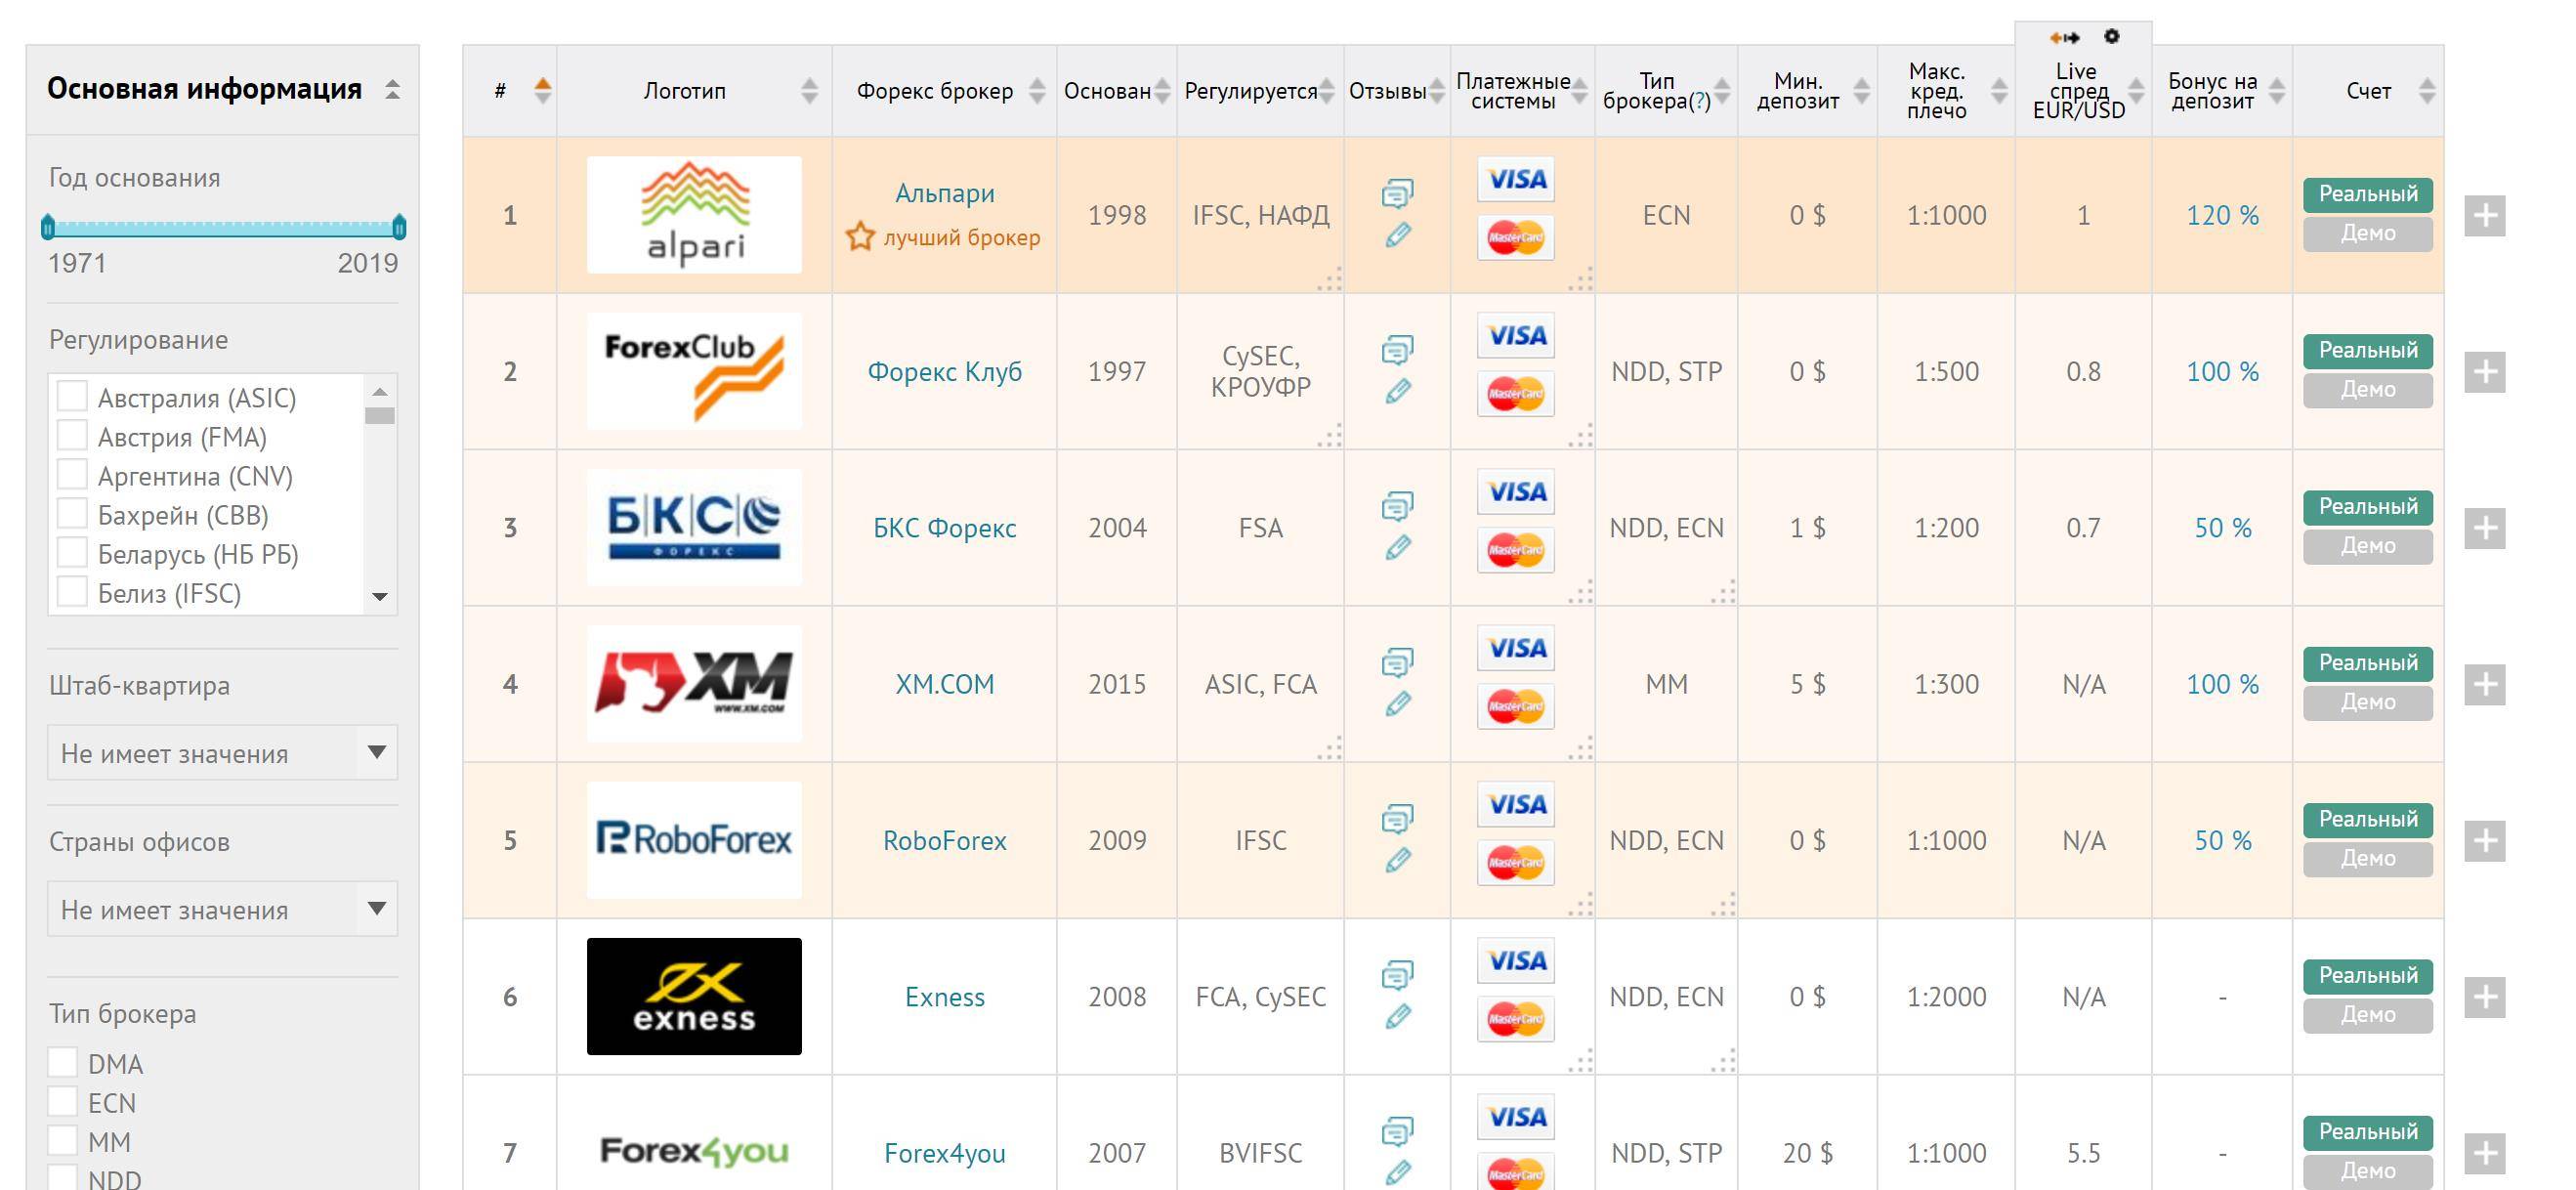Check the Аргентина (CNV) regulation checkbox
Screen dimensions: 2576x1190
click(x=72, y=474)
